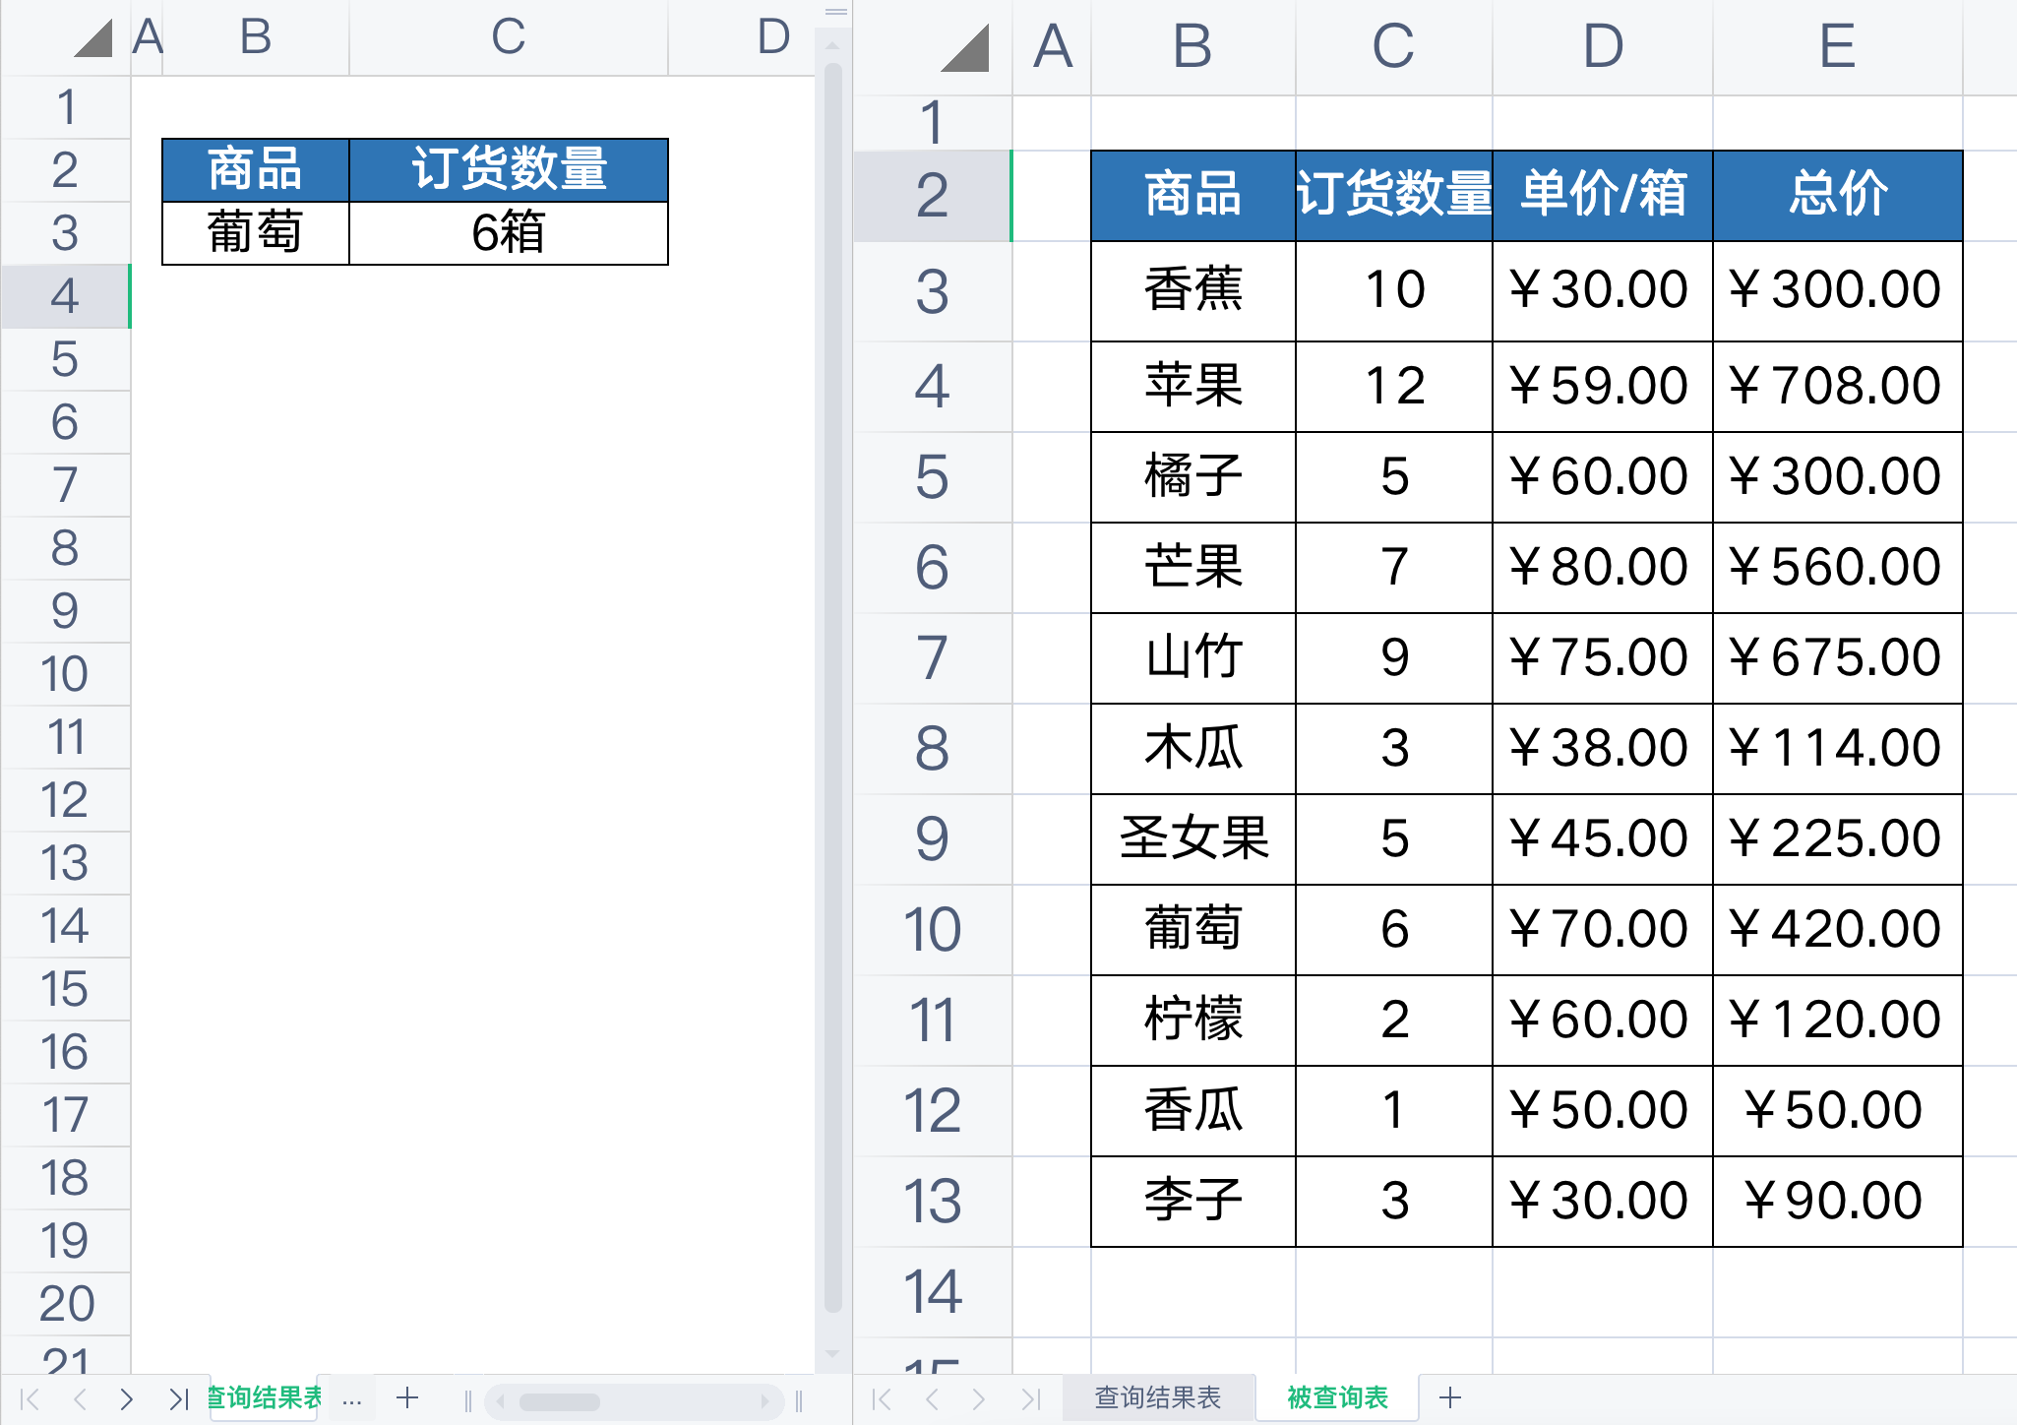Add a new sheet with the plus in left pane
This screenshot has height=1425, width=2017.
pyautogui.click(x=407, y=1396)
